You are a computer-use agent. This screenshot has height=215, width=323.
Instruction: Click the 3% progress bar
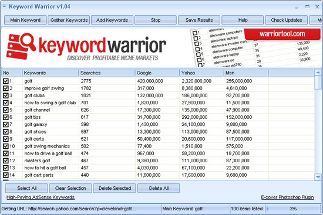click(293, 209)
